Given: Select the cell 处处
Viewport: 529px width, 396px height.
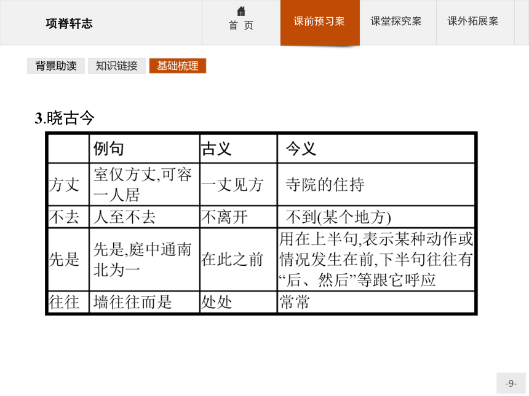Looking at the screenshot, I should [x=239, y=302].
